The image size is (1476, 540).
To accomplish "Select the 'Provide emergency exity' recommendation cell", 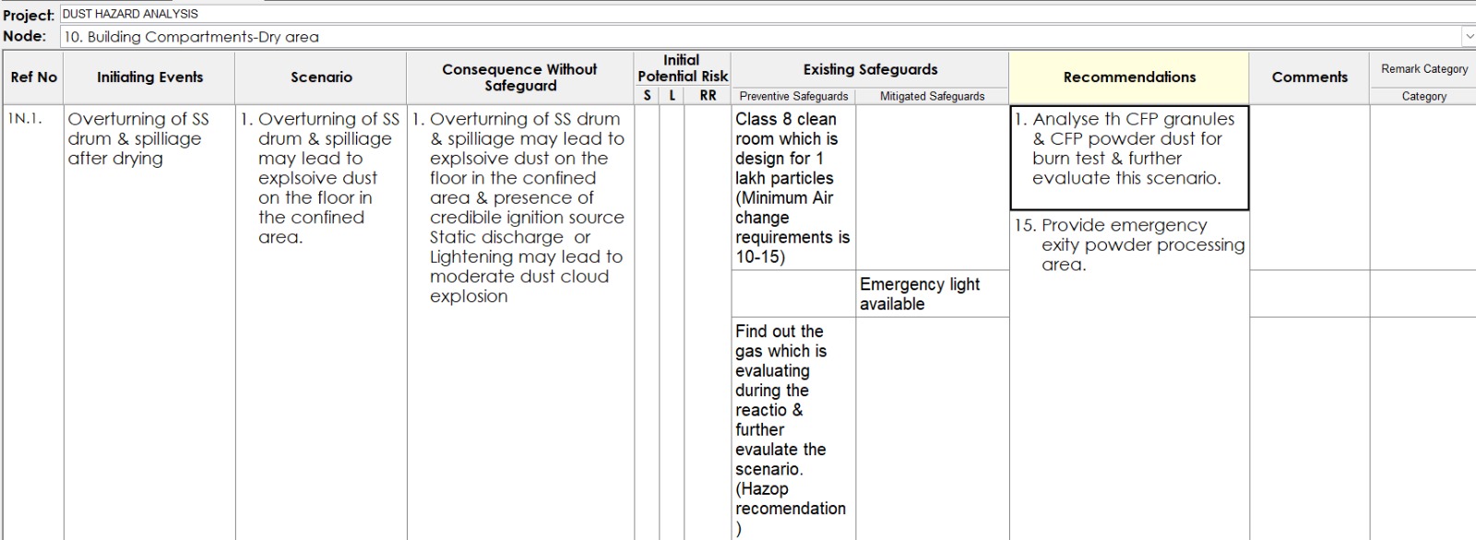I will [1129, 244].
